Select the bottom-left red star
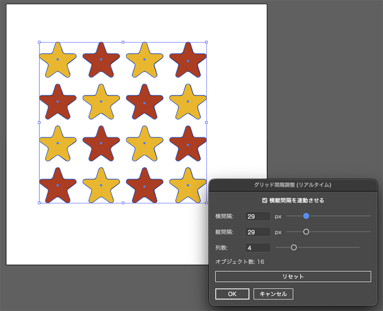Screen dimensions: 383x311 [x=57, y=186]
